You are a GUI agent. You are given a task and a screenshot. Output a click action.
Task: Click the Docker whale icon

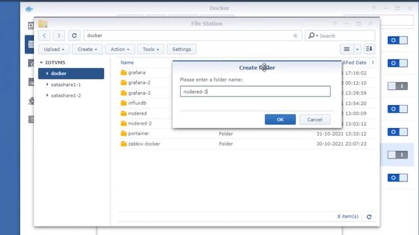(x=29, y=9)
